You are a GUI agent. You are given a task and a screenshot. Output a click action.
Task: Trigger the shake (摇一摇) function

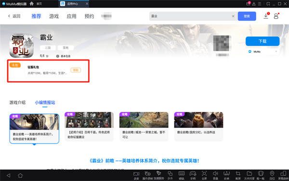(x=261, y=175)
